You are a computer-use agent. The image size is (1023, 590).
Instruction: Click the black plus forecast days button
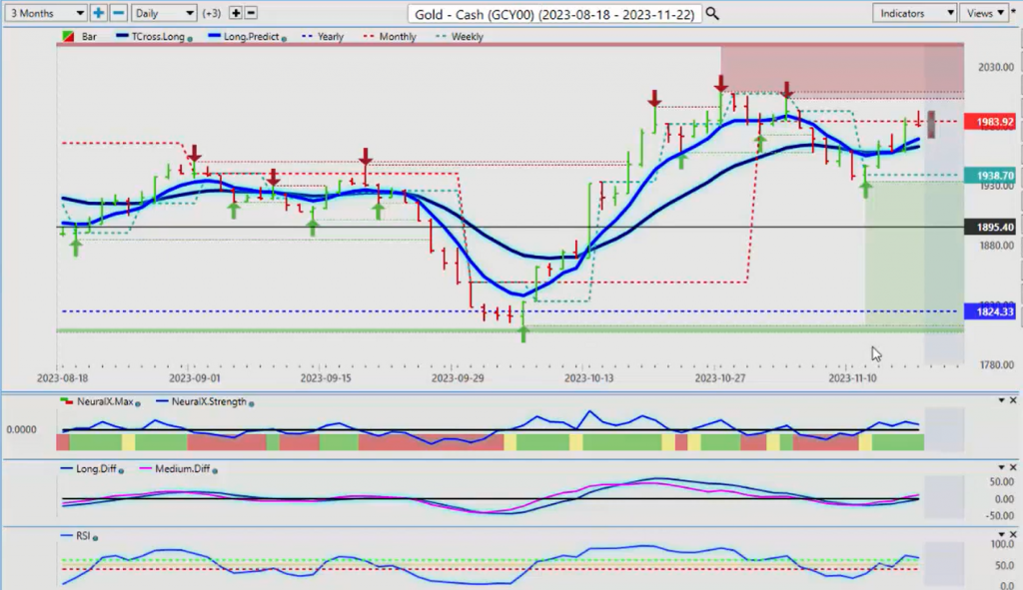pyautogui.click(x=236, y=13)
